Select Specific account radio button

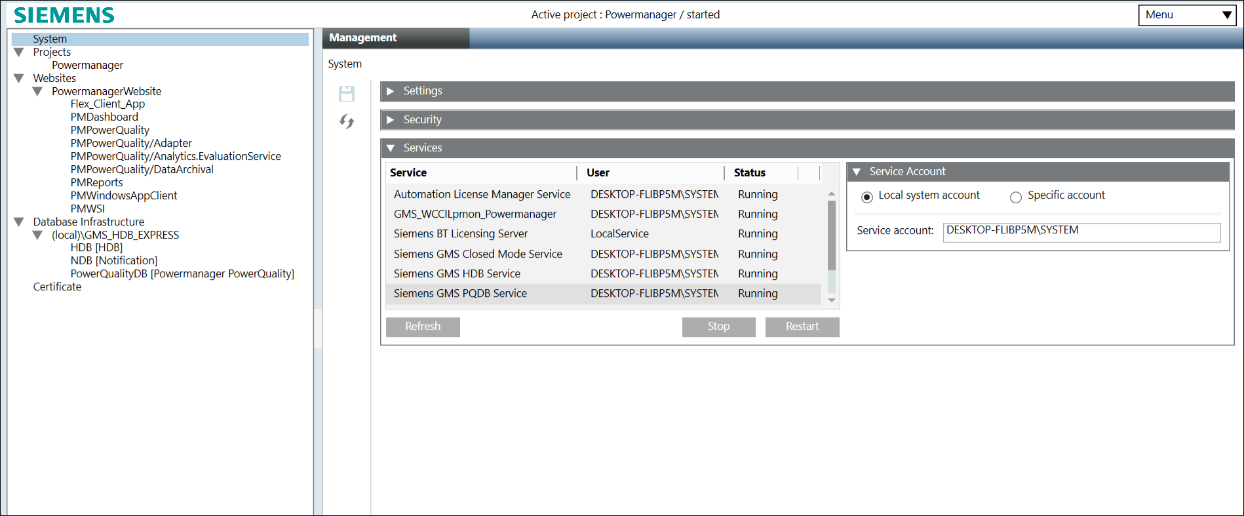1016,197
